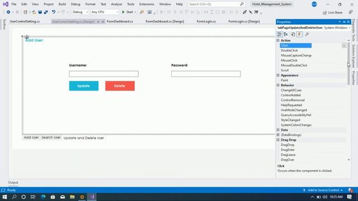This screenshot has width=358, height=201.
Task: Open Windows taskbar search
Action: click(x=14, y=197)
